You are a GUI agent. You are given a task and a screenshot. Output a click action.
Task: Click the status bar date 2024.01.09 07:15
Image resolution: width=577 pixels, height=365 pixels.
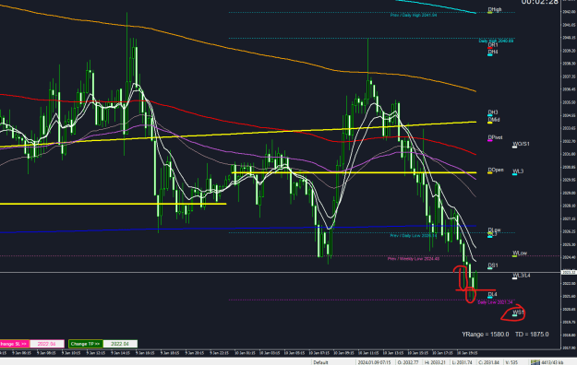(375, 362)
